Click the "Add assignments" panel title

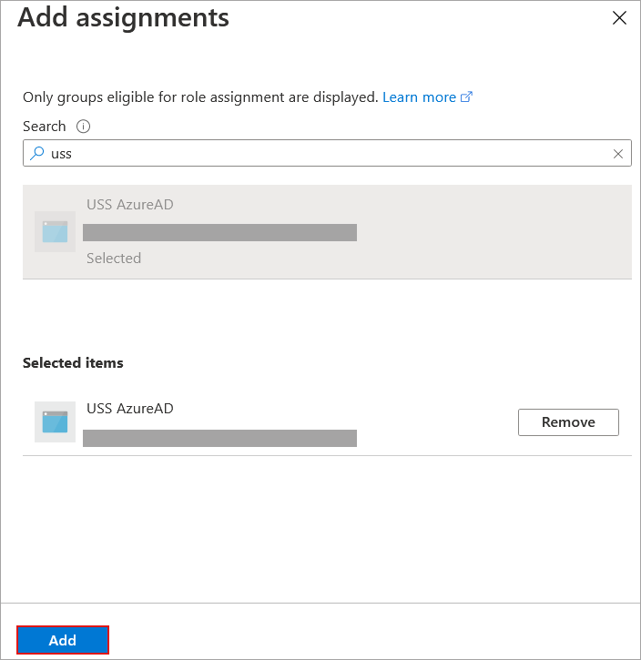pyautogui.click(x=123, y=17)
